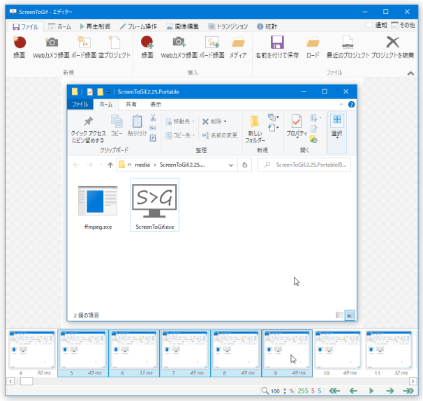Open 最近のプロジェクト list
Image resolution: width=423 pixels, height=401 pixels.
pos(346,47)
